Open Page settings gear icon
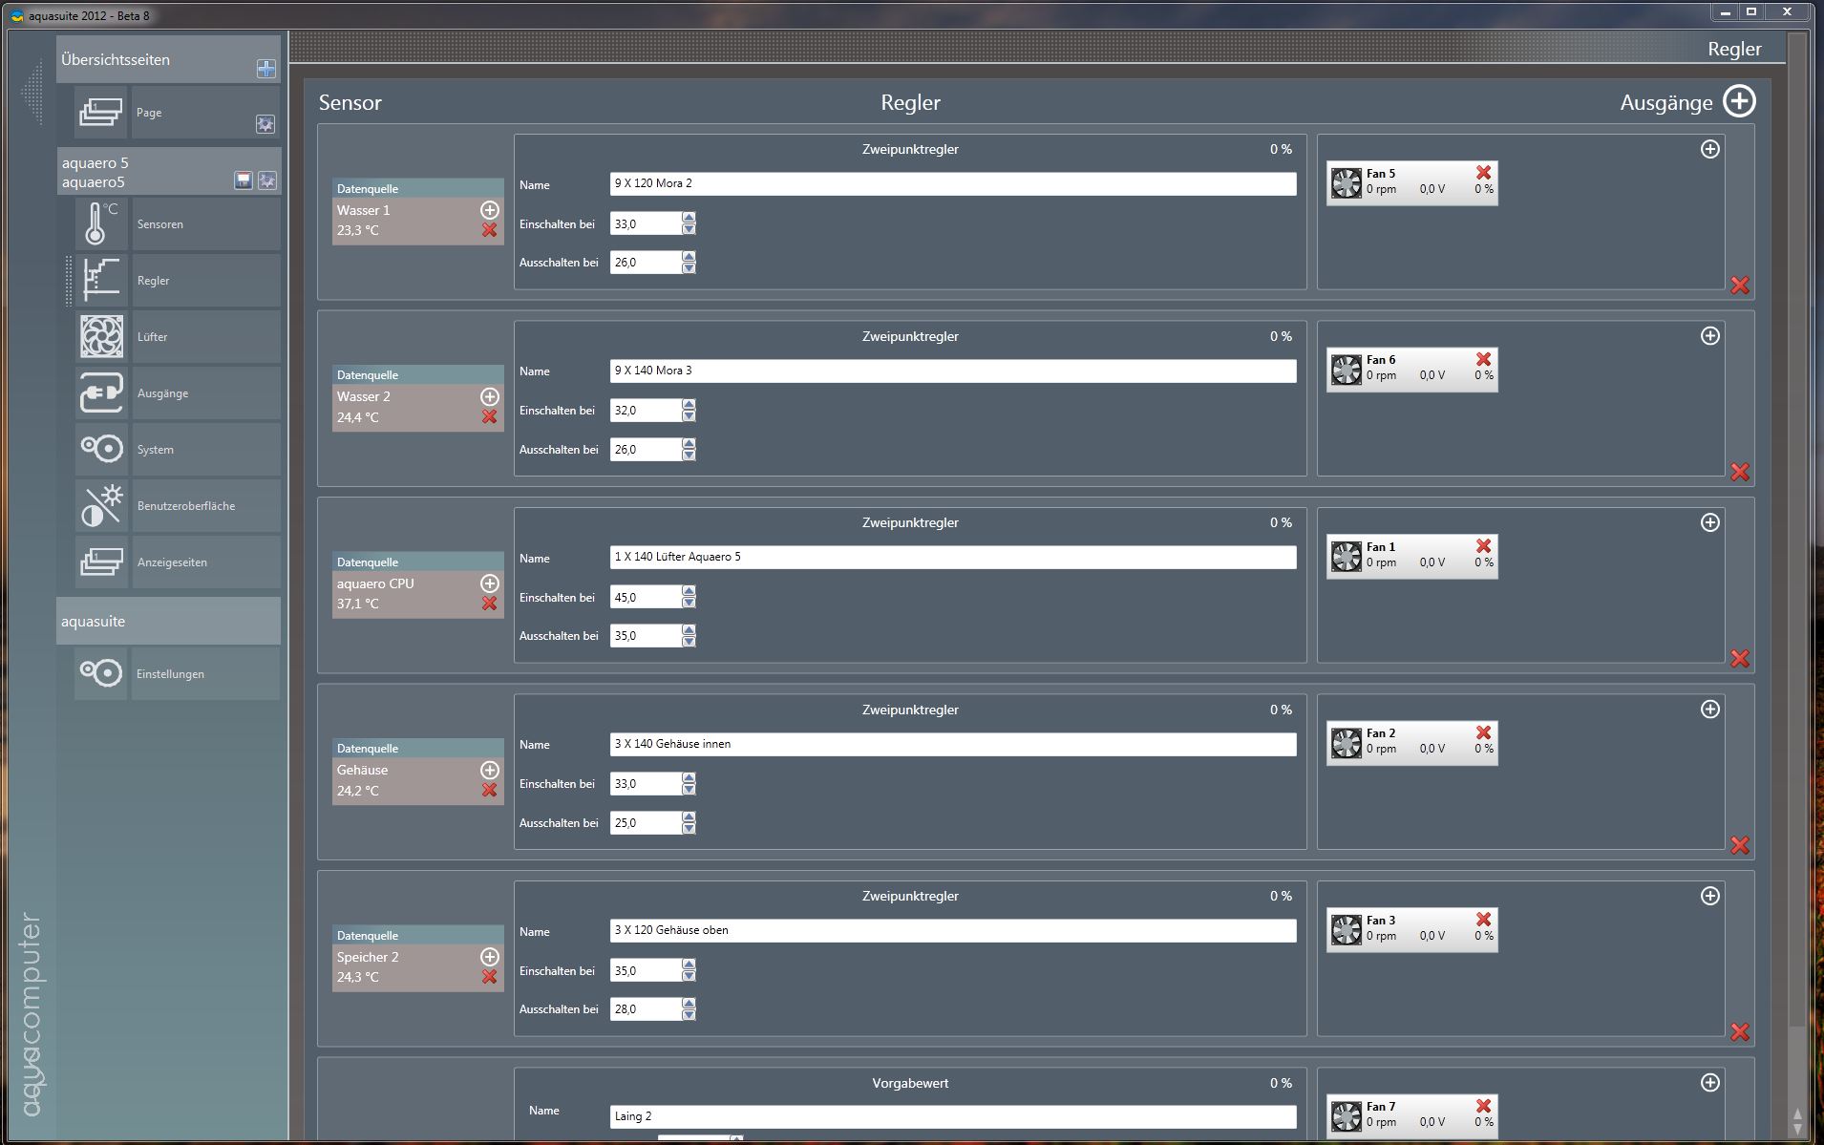The image size is (1824, 1145). coord(265,124)
